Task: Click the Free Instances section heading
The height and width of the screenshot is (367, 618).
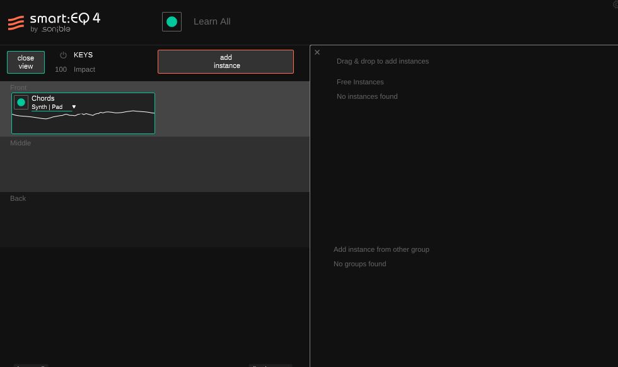Action: (x=360, y=82)
